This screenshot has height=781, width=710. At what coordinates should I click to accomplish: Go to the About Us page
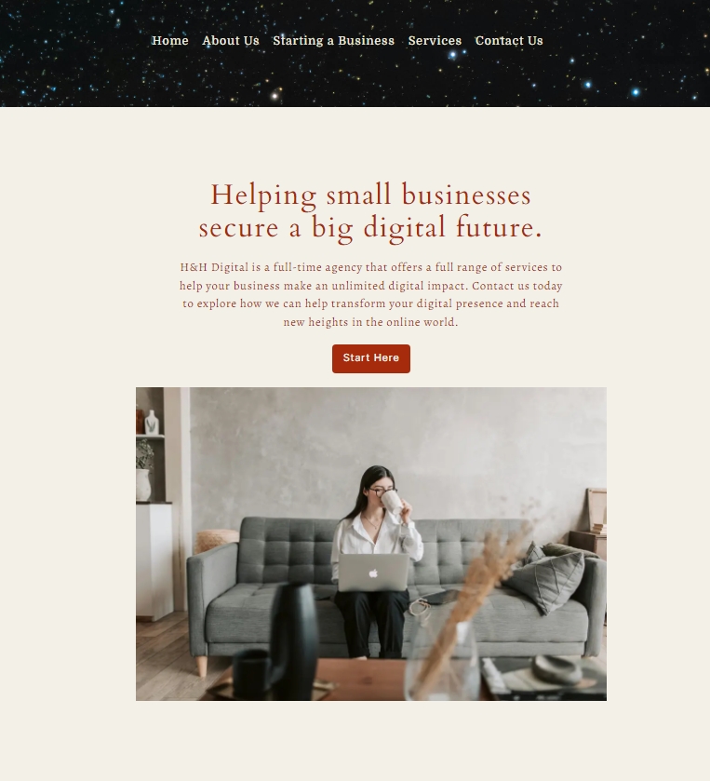(231, 41)
